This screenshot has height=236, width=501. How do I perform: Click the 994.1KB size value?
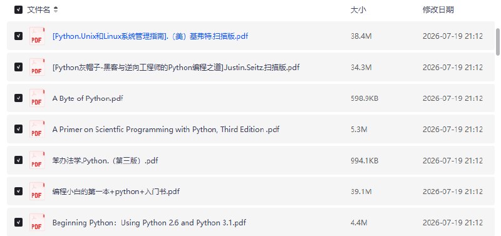click(364, 160)
